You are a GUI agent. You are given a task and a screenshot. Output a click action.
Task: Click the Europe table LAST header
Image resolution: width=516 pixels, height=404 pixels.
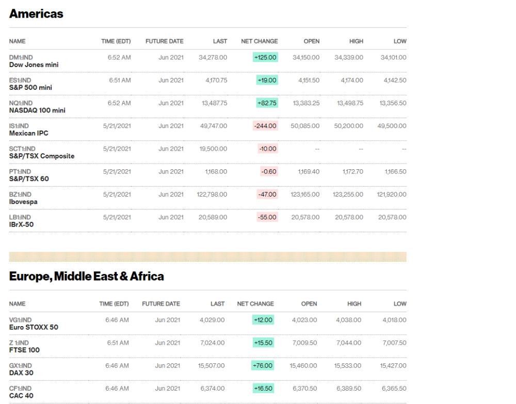218,304
